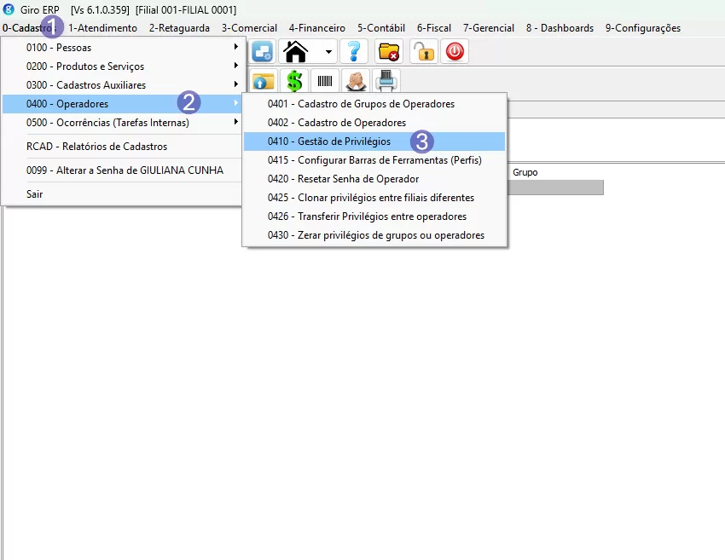Click the blue question mark help icon

click(353, 52)
